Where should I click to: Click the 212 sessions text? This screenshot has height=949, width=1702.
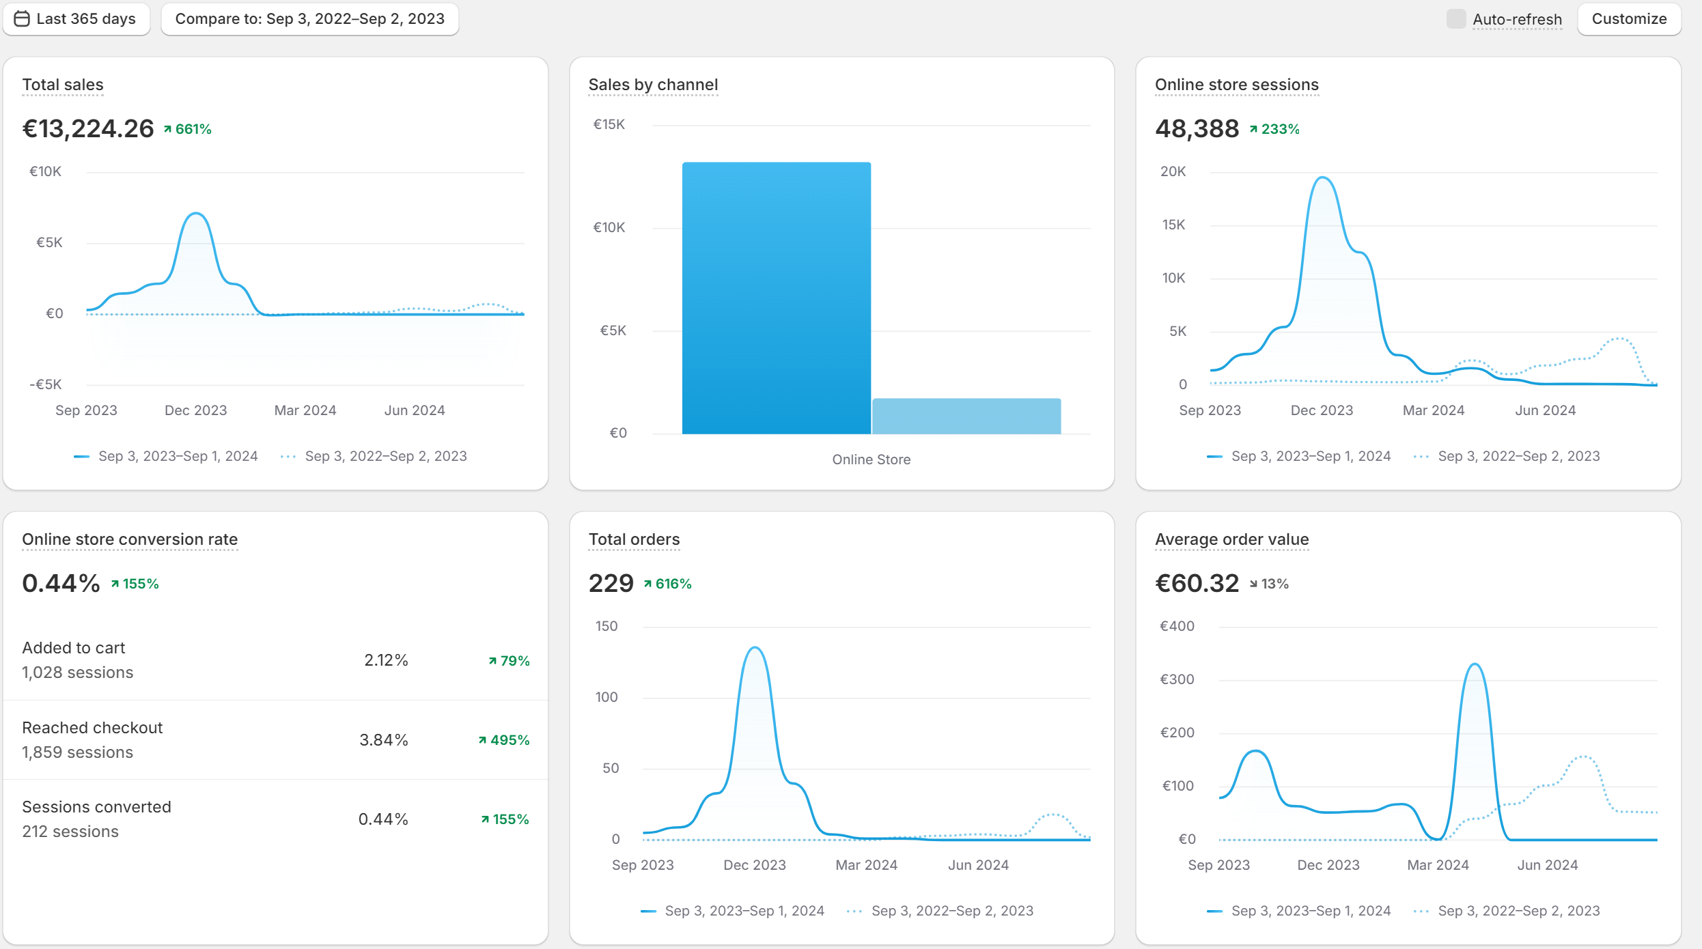tap(70, 832)
